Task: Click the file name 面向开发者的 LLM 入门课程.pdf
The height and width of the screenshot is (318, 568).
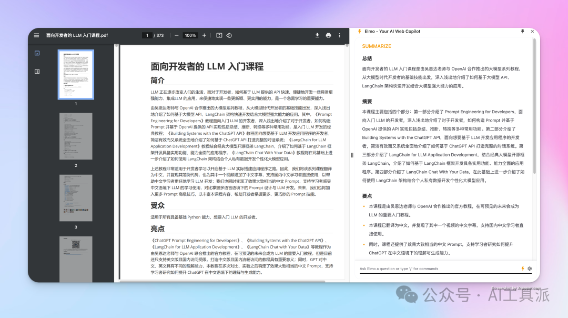Action: (77, 35)
